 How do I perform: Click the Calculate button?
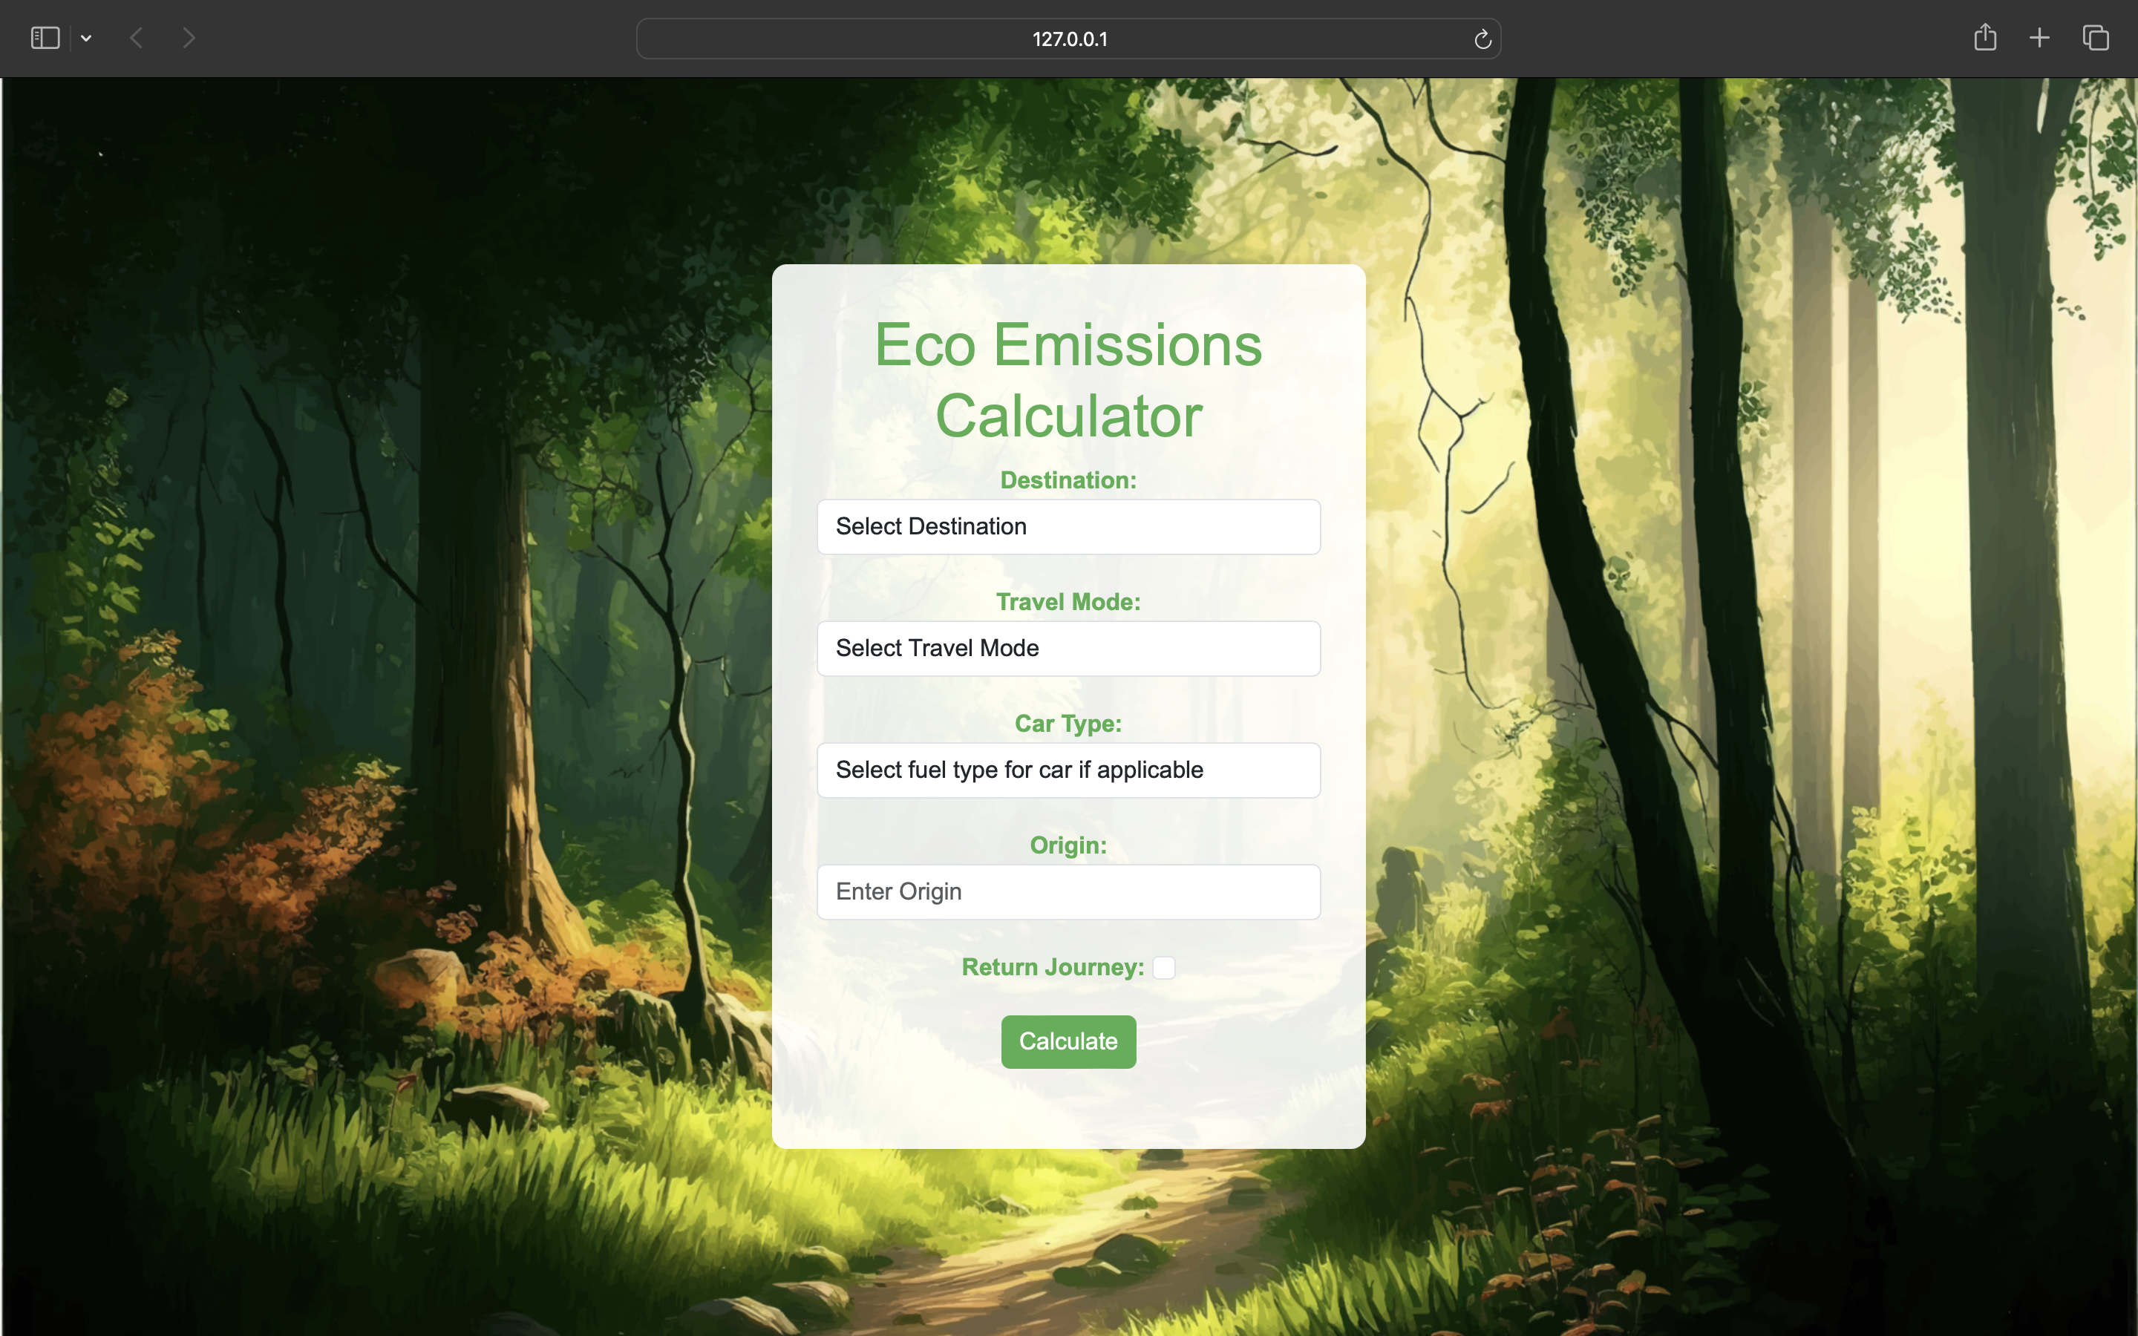click(x=1068, y=1041)
